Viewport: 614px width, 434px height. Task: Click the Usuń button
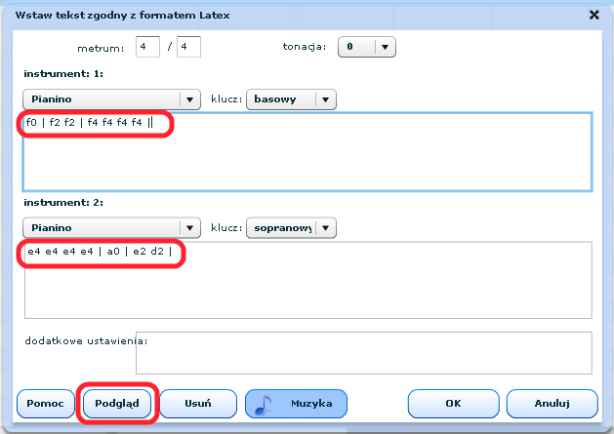coord(198,403)
